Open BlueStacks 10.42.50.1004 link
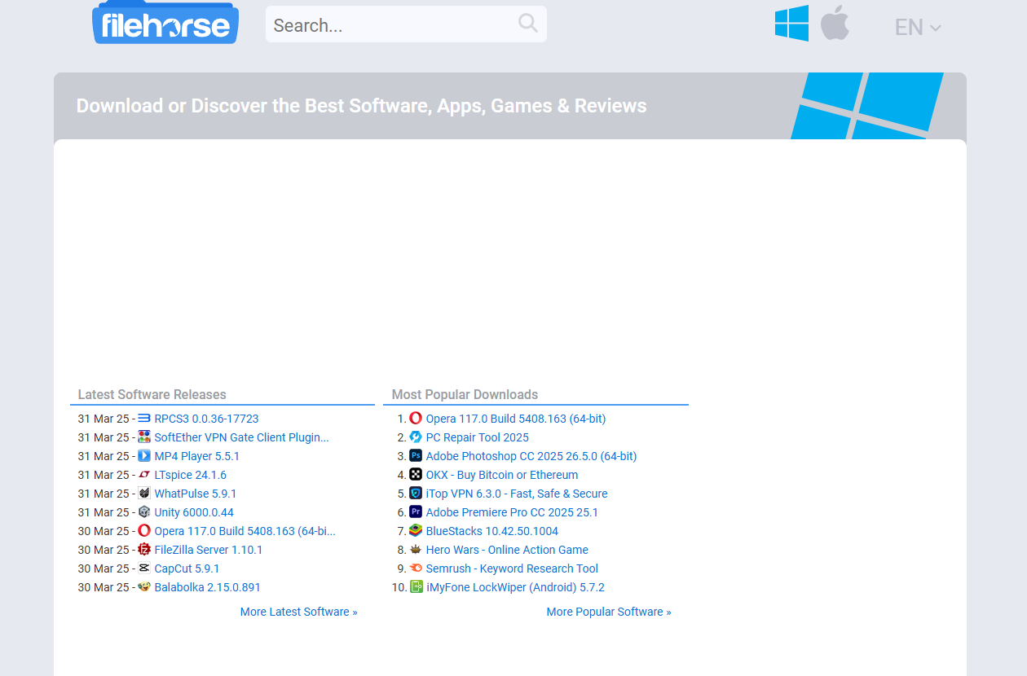This screenshot has height=676, width=1027. 492,531
